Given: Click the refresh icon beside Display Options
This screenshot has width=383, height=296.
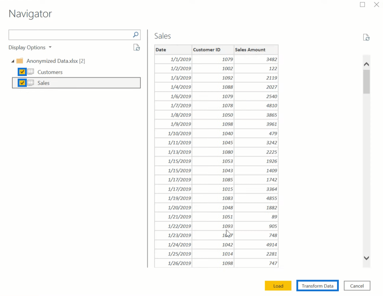Looking at the screenshot, I should click(136, 47).
